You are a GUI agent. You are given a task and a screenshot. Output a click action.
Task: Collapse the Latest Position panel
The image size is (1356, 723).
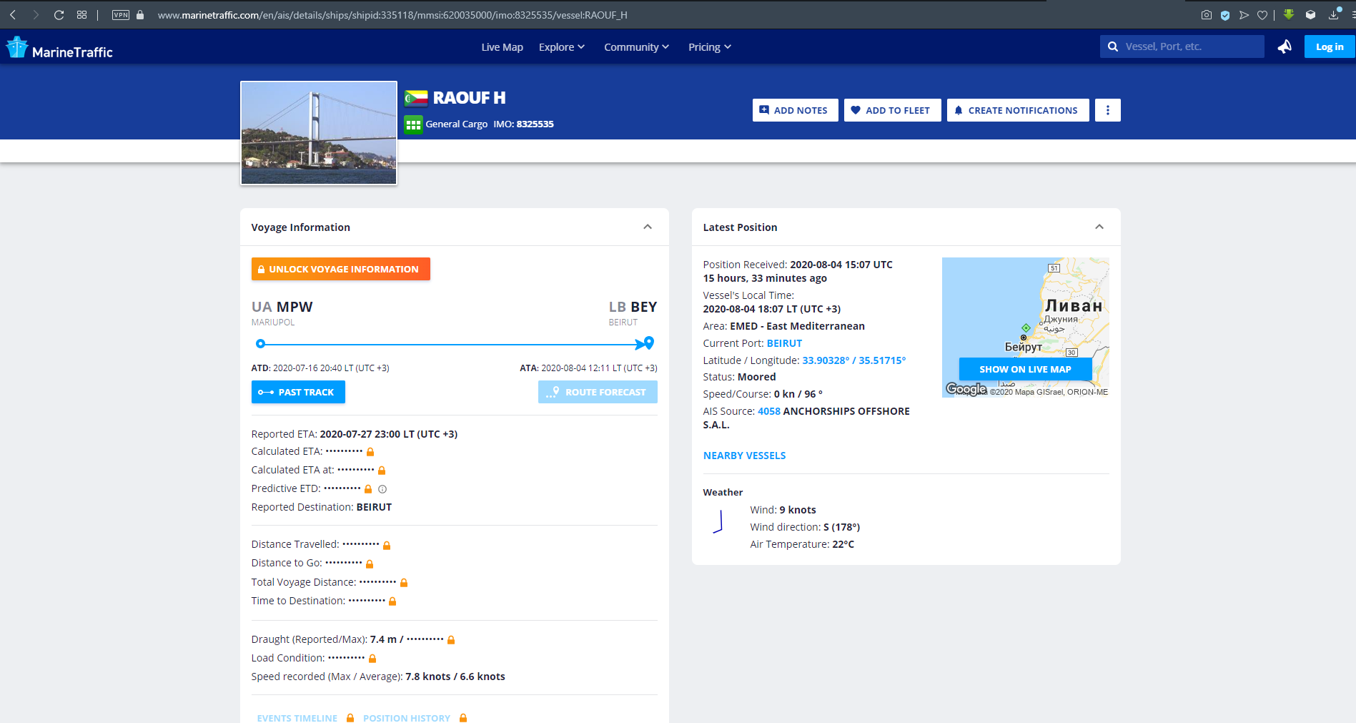pyautogui.click(x=1099, y=227)
